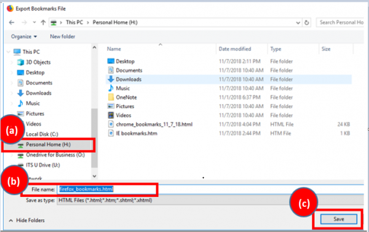Click the Refresh button in address bar
The height and width of the screenshot is (232, 369).
[x=306, y=23]
